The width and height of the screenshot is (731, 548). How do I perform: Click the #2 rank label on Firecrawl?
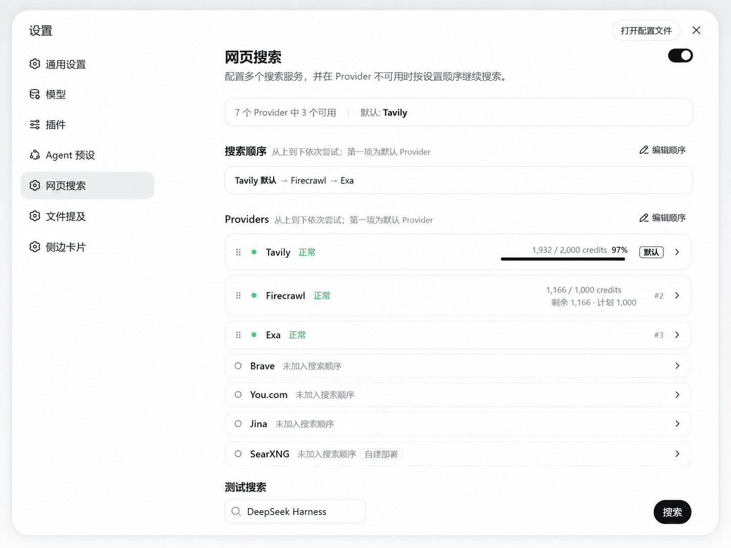(659, 296)
